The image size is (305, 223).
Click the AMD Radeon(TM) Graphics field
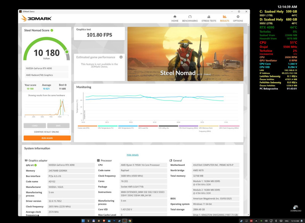click(47, 75)
